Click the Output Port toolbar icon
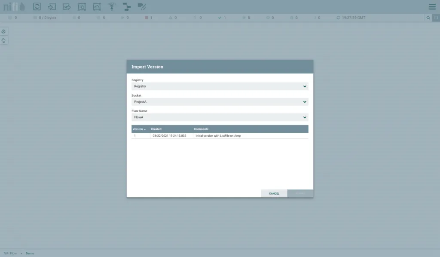Viewport: 440px width, 257px height. [67, 6]
